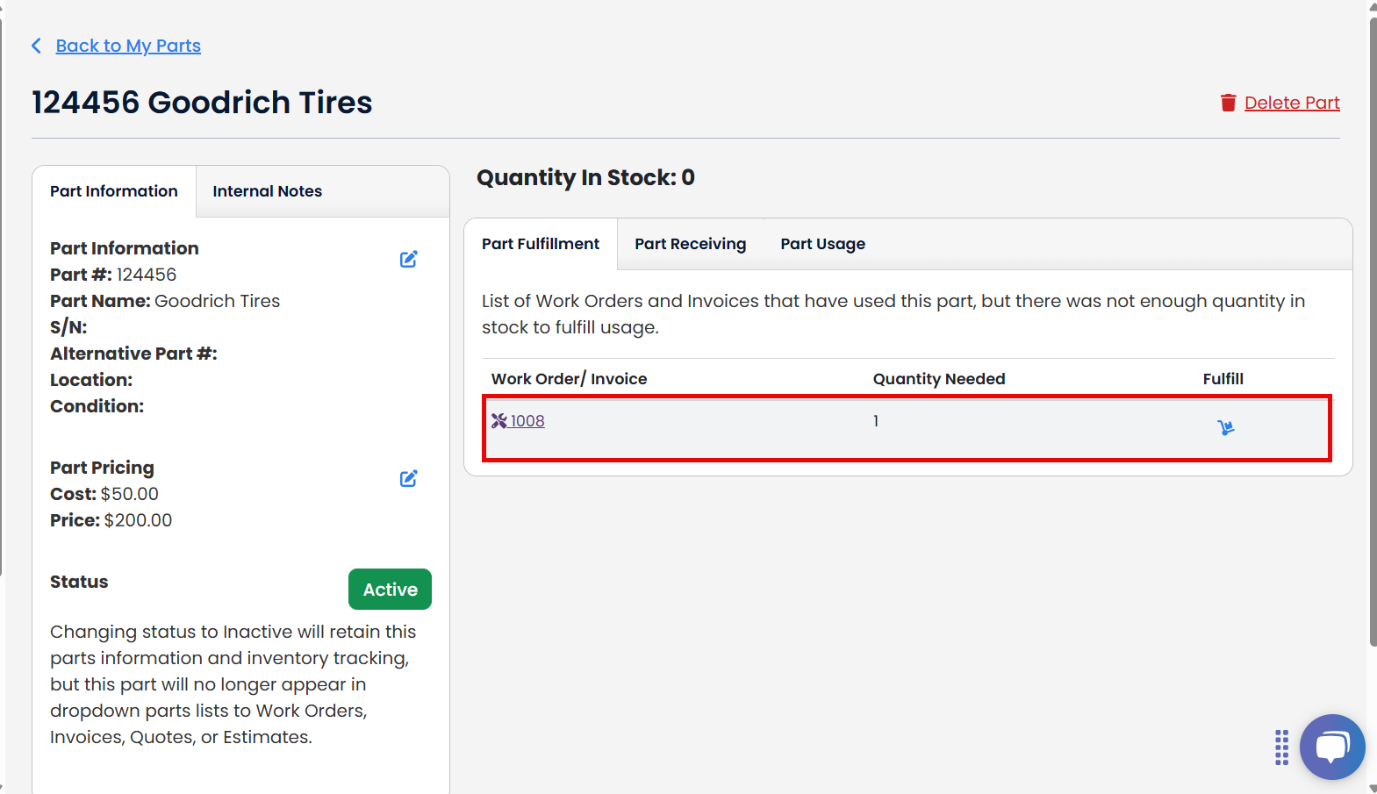Screen dimensions: 1377x794
Task: Show the Part Usage tab
Action: 822,244
